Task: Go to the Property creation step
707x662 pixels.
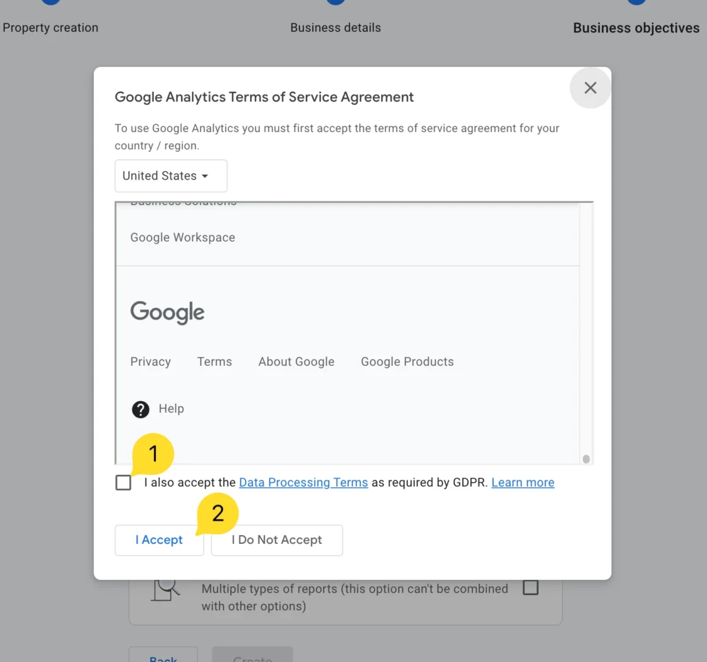Action: tap(50, 28)
